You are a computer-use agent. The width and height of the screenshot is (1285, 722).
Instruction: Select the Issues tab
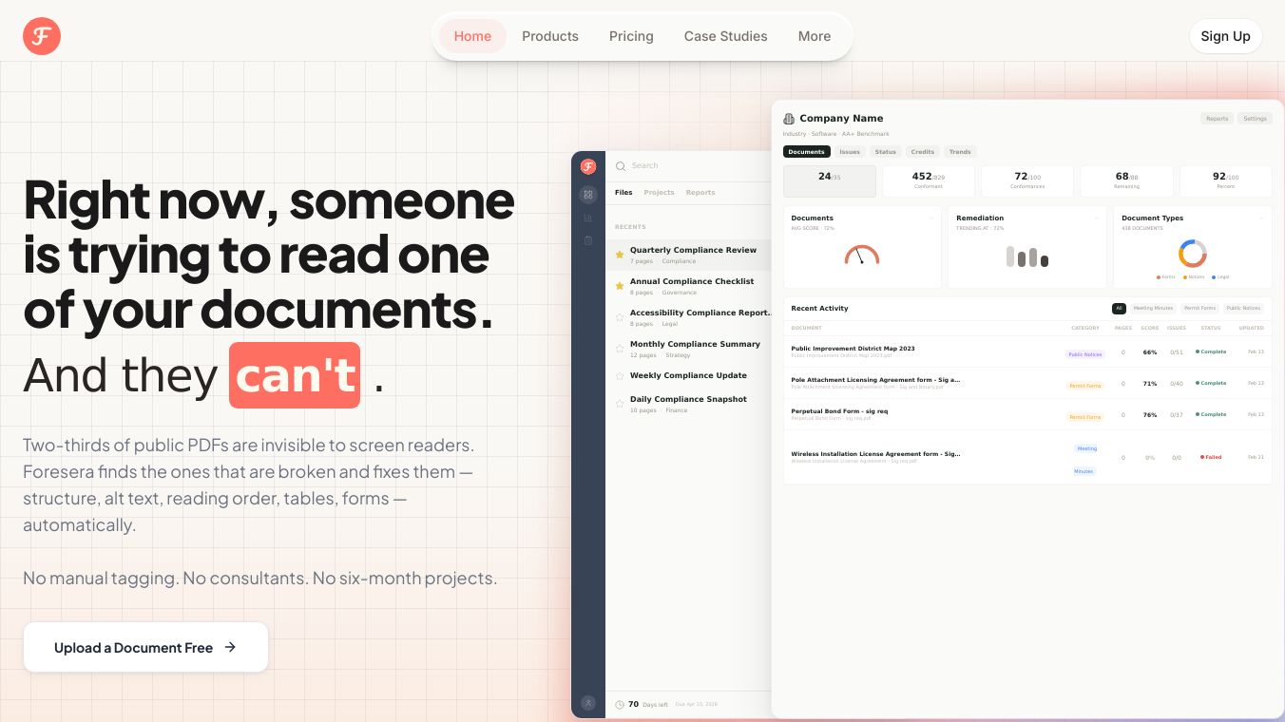pyautogui.click(x=850, y=152)
